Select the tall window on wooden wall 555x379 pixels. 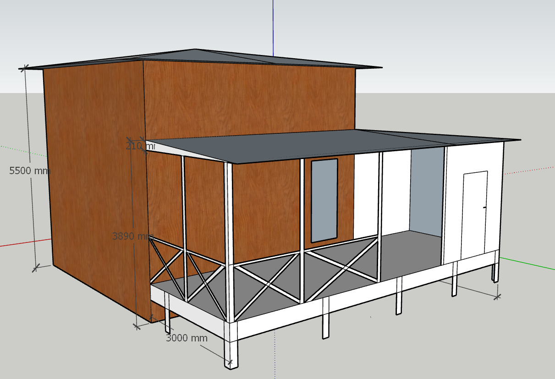pyautogui.click(x=324, y=200)
